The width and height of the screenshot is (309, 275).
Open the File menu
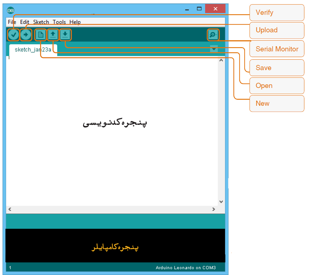point(12,22)
